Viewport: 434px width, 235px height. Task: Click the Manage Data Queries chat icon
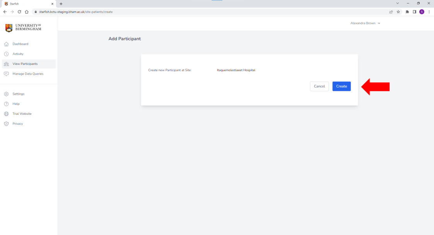(x=6, y=74)
